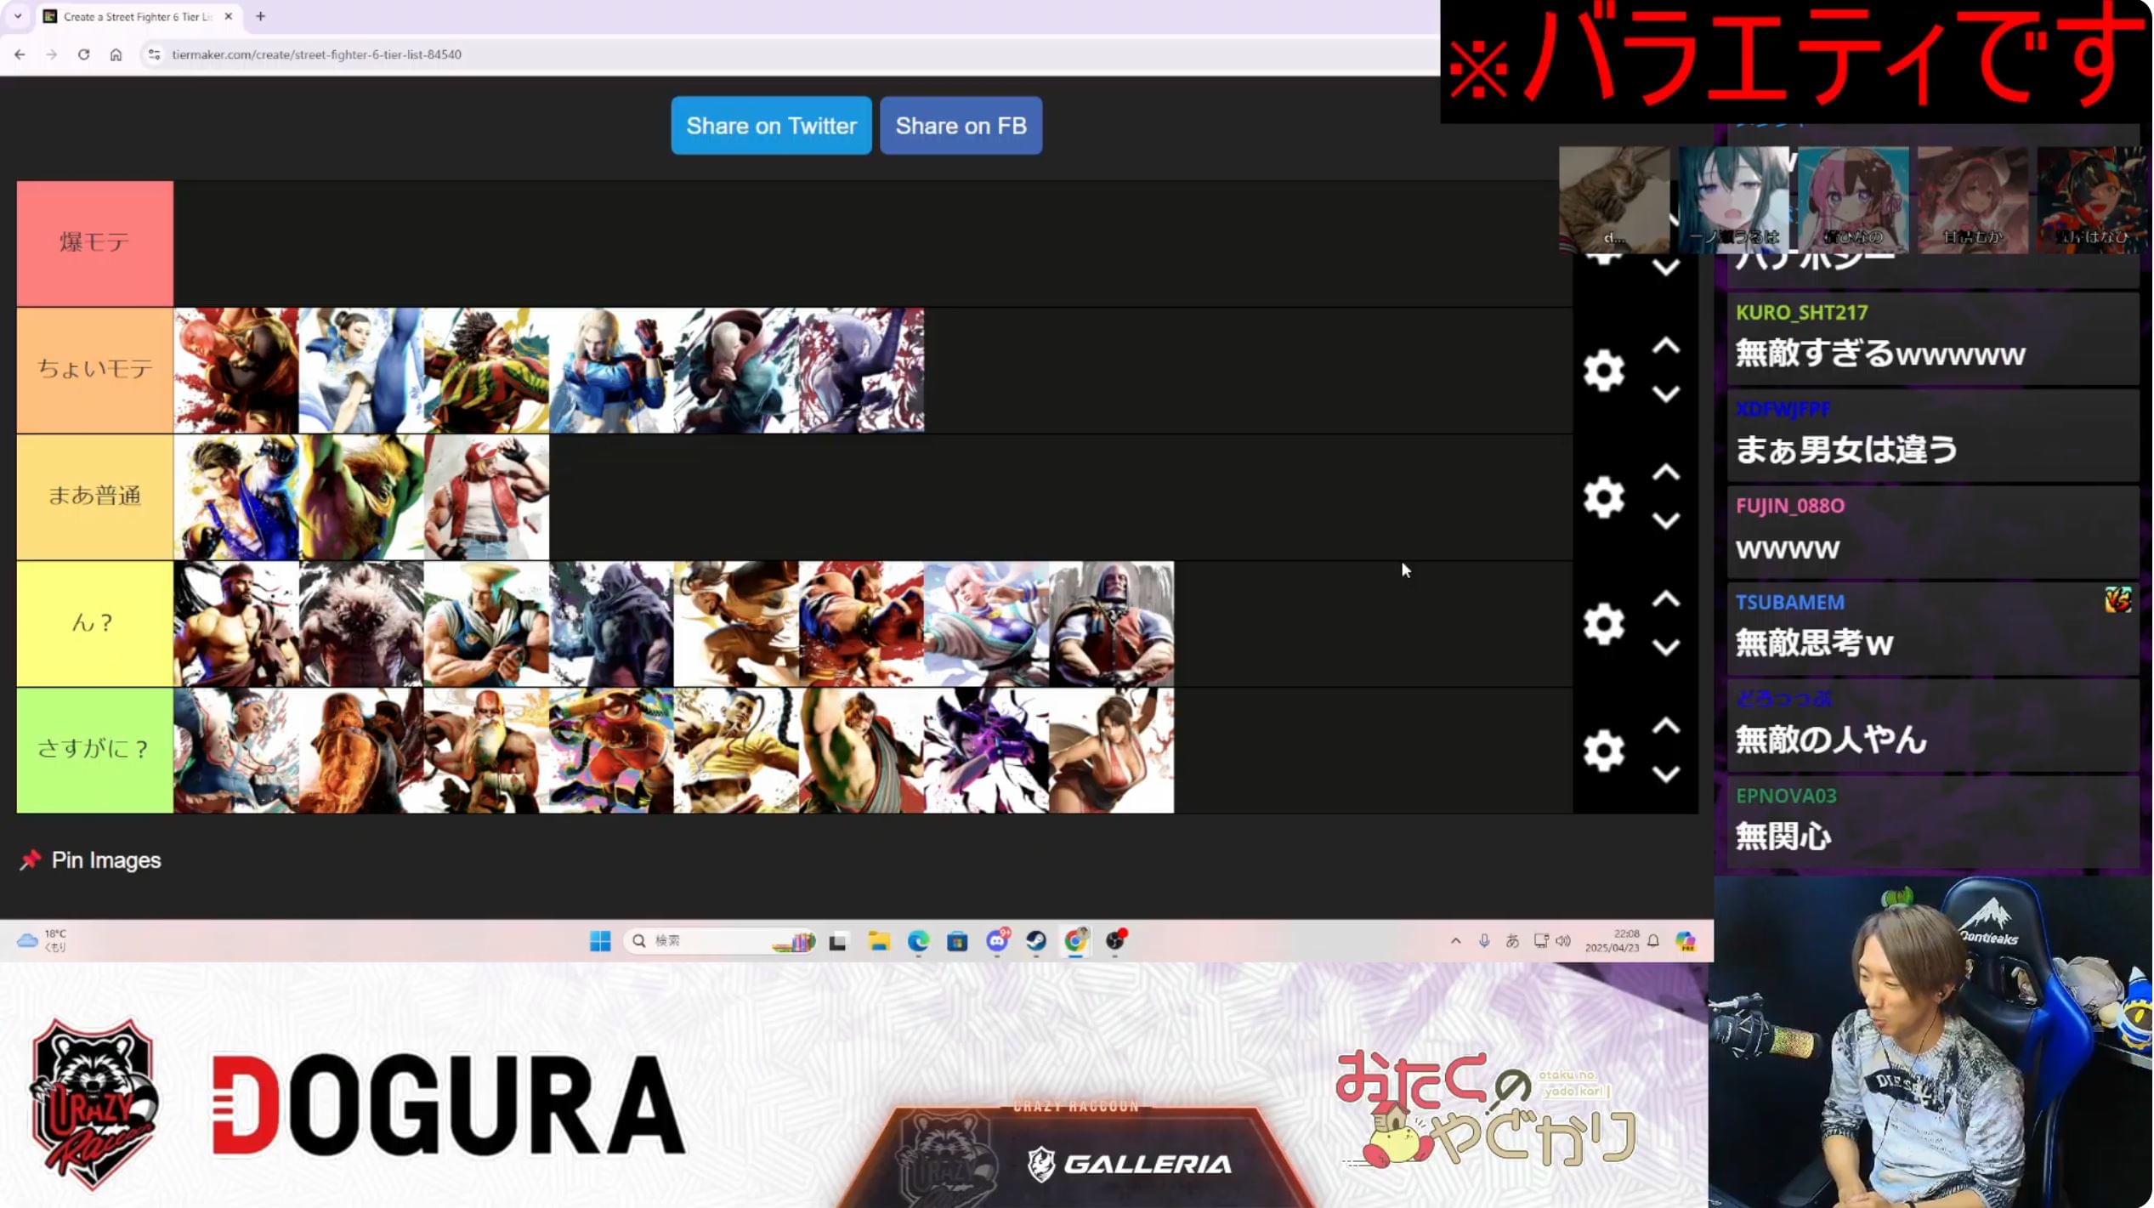The image size is (2154, 1208).
Task: Move まあ普通 row down with arrow
Action: pyautogui.click(x=1665, y=520)
